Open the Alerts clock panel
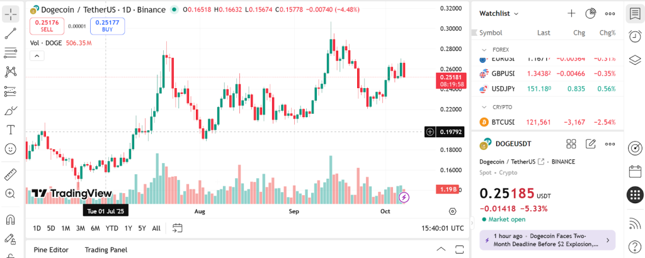Viewport: 645px width, 258px height. [x=635, y=36]
